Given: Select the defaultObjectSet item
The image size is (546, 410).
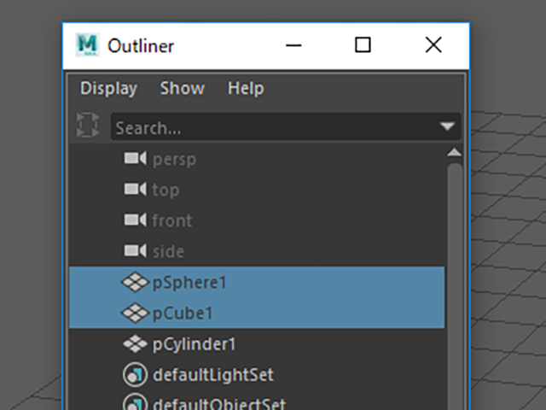Looking at the screenshot, I should 257,401.
